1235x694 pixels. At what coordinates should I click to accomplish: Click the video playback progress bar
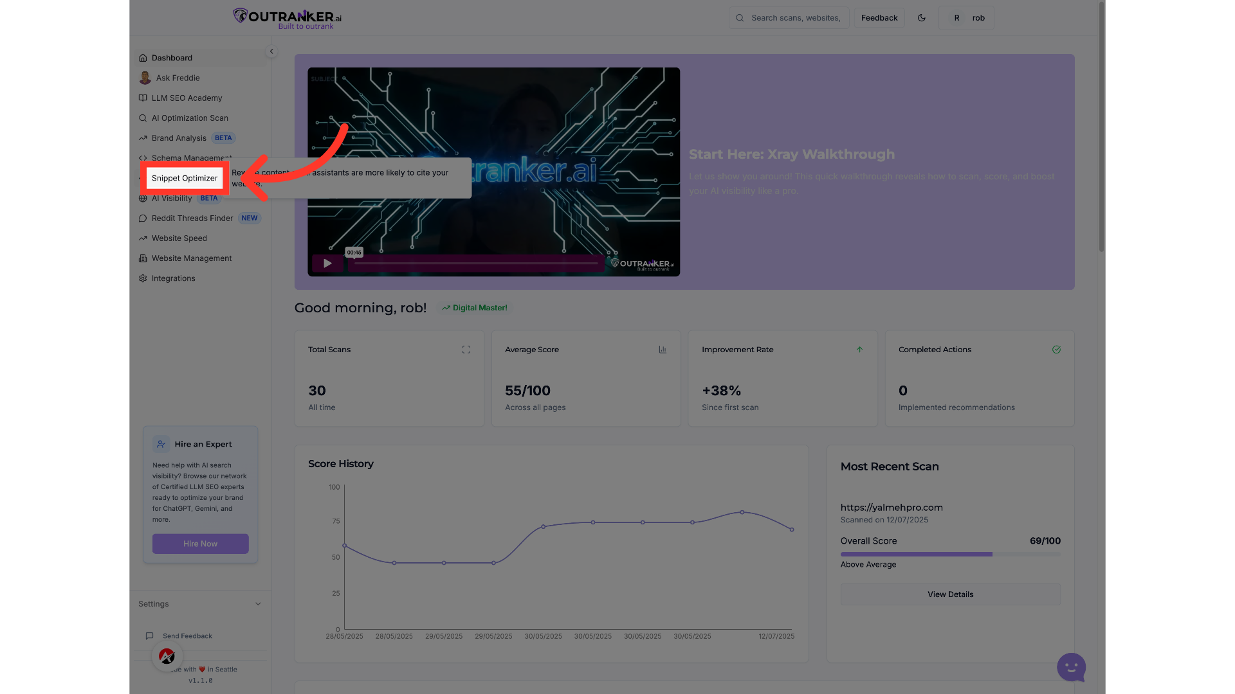coord(475,263)
